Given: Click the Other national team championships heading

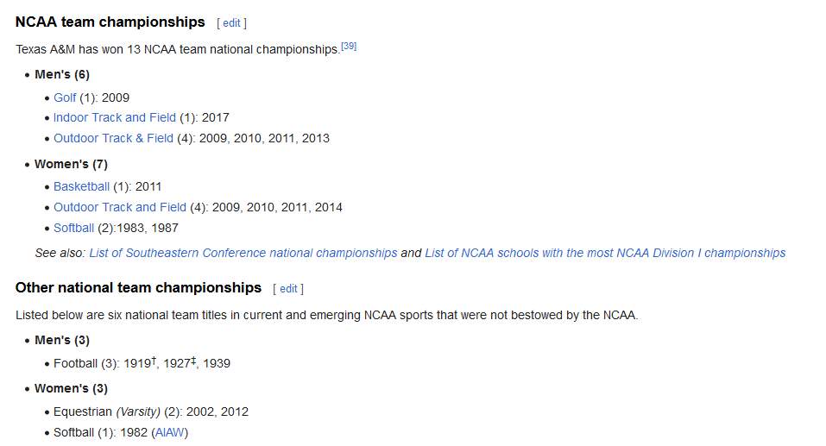Looking at the screenshot, I should (x=138, y=288).
